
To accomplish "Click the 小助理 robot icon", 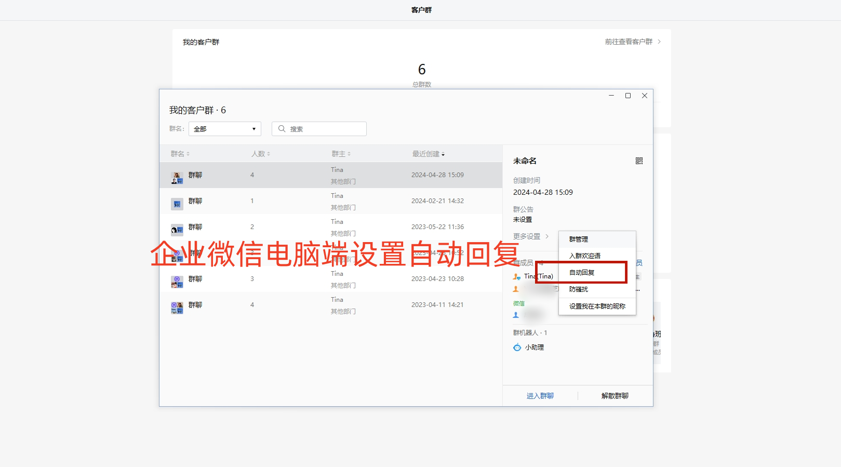I will 517,348.
